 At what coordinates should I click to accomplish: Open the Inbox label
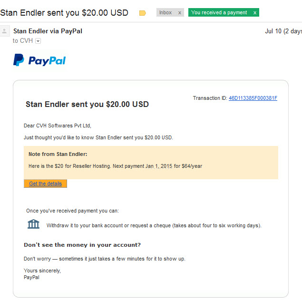(166, 12)
